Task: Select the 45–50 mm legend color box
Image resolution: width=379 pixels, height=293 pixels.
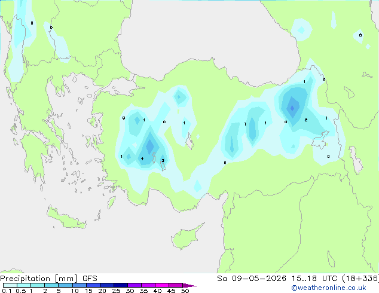Action: click(x=176, y=285)
